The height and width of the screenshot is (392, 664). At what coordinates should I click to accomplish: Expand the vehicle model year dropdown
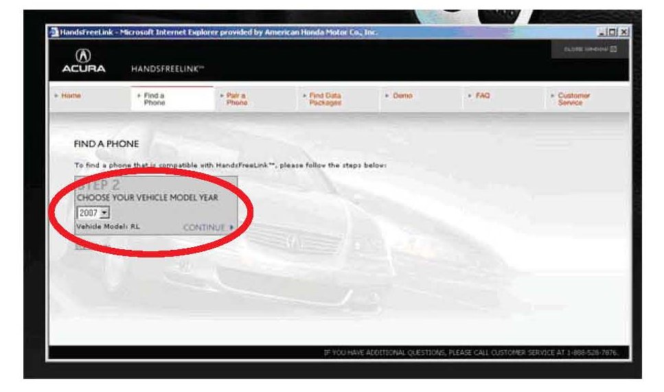[105, 213]
